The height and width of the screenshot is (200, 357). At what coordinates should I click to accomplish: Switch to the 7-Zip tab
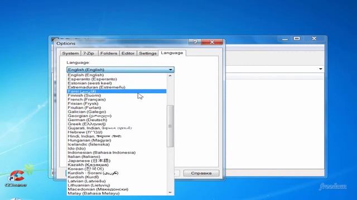(x=89, y=53)
